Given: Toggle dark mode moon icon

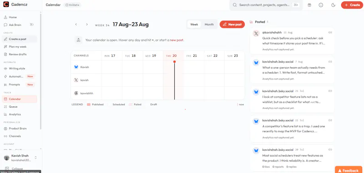Looking at the screenshot, I should pos(333,5).
